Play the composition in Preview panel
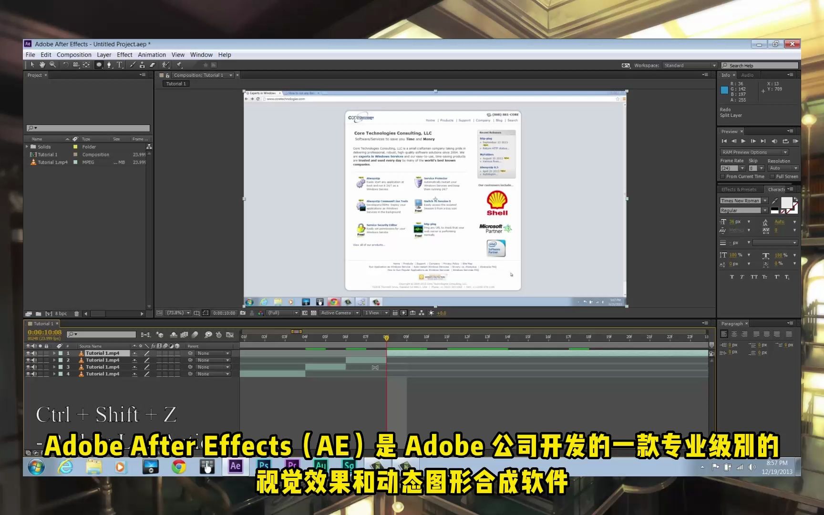Viewport: 824px width, 515px height. click(743, 141)
